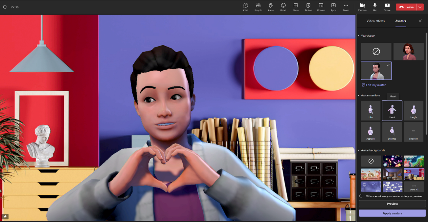The width and height of the screenshot is (428, 222).
Task: Click the Raise hand icon
Action: [x=271, y=7]
